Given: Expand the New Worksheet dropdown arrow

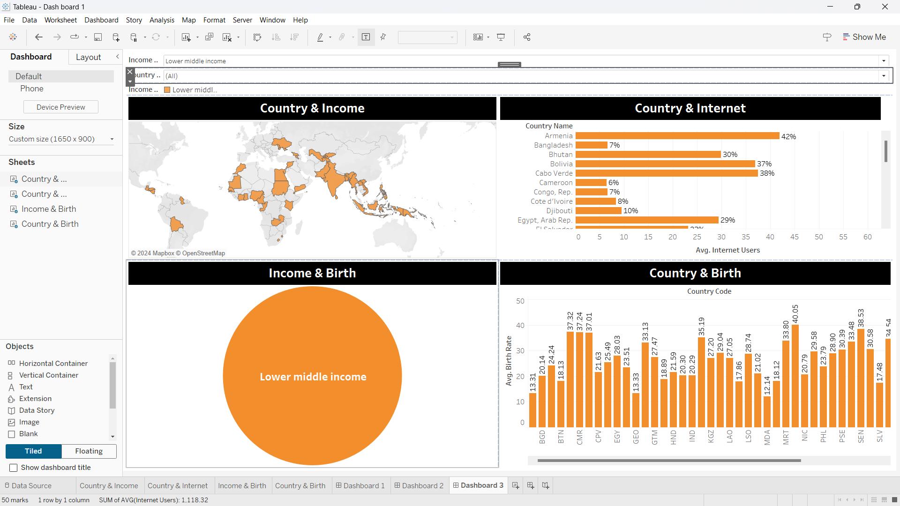Looking at the screenshot, I should coord(197,37).
